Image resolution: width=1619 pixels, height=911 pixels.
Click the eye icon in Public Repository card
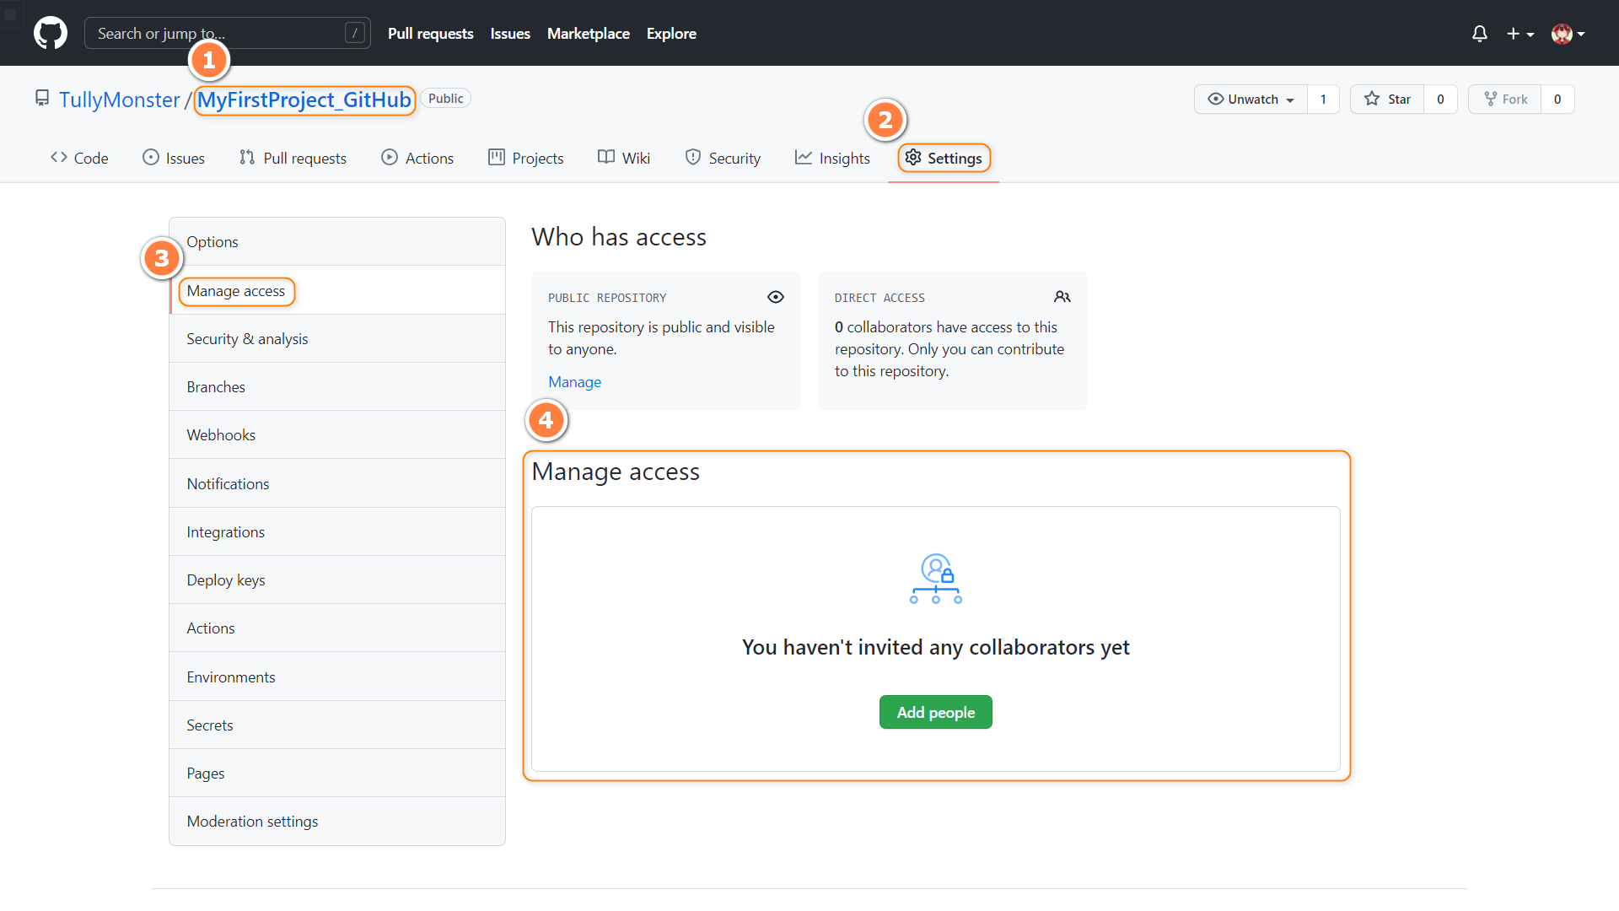[x=776, y=297]
